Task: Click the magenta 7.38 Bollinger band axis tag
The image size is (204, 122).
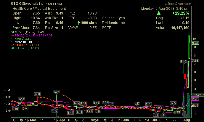Action: tap(195, 60)
